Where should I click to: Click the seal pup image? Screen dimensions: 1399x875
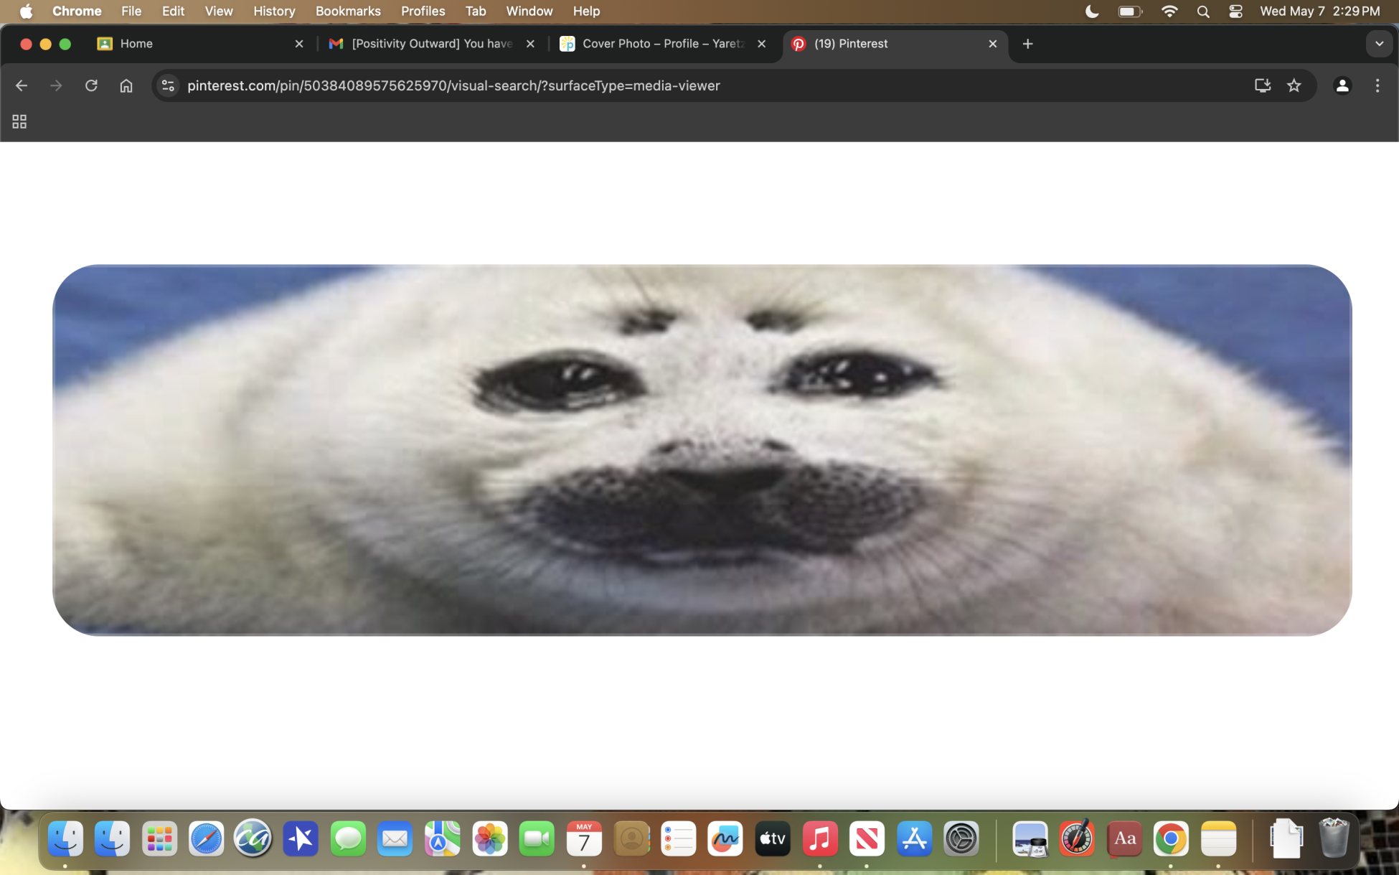click(702, 450)
